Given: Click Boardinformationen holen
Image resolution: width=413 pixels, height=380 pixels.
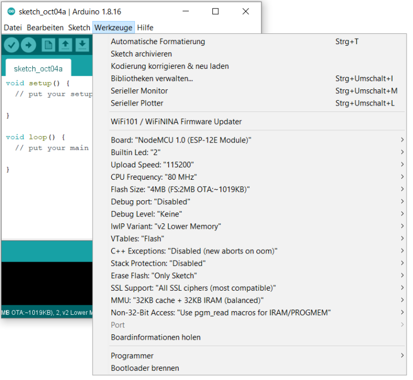Looking at the screenshot, I should tap(155, 337).
